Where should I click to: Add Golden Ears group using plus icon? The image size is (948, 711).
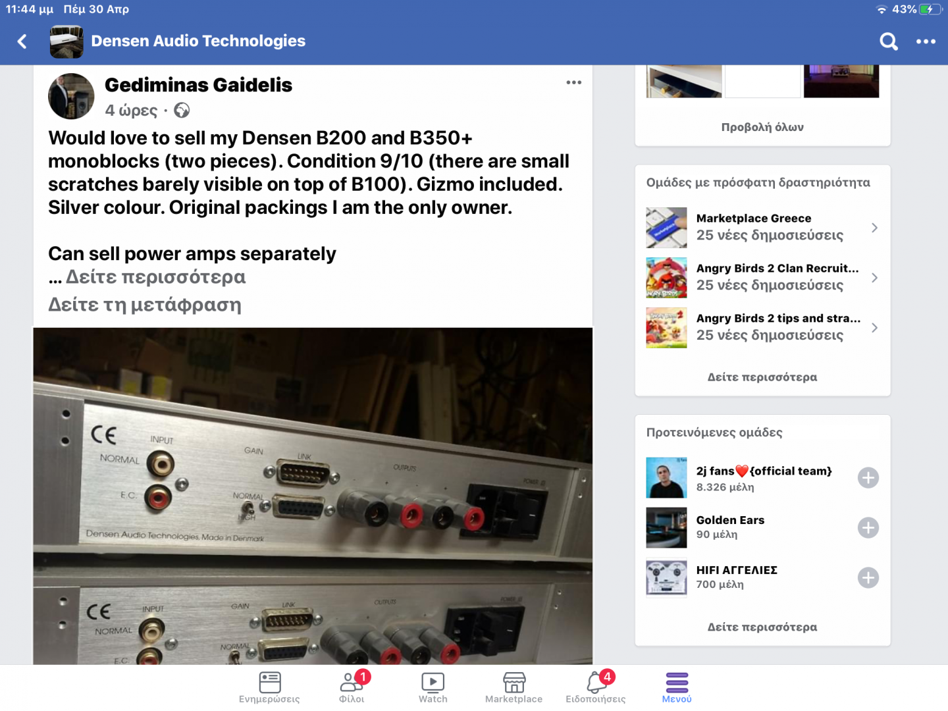pos(868,528)
